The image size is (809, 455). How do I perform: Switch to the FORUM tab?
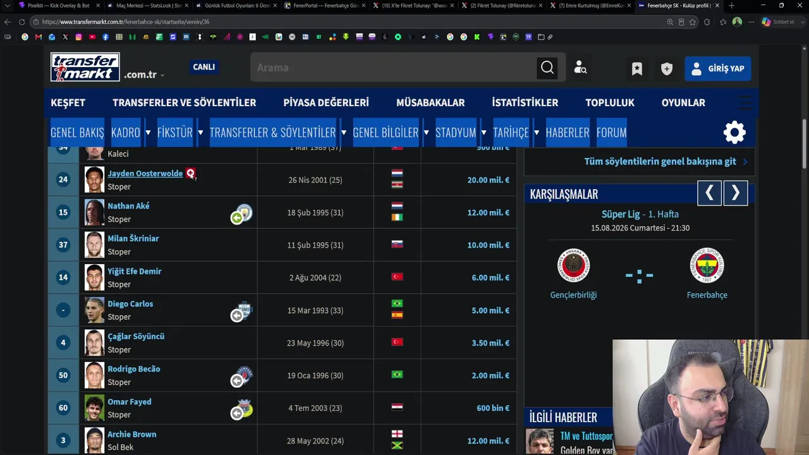click(x=612, y=133)
